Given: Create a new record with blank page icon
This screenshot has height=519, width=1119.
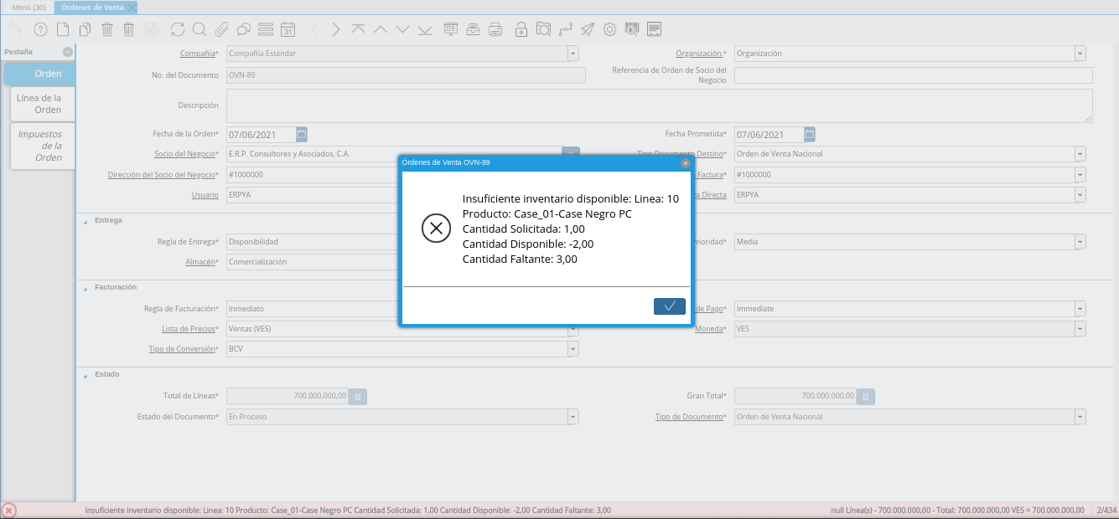Looking at the screenshot, I should pyautogui.click(x=63, y=29).
